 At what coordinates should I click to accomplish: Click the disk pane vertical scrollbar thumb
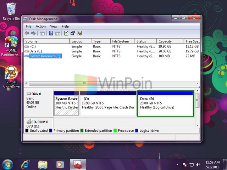[197, 100]
